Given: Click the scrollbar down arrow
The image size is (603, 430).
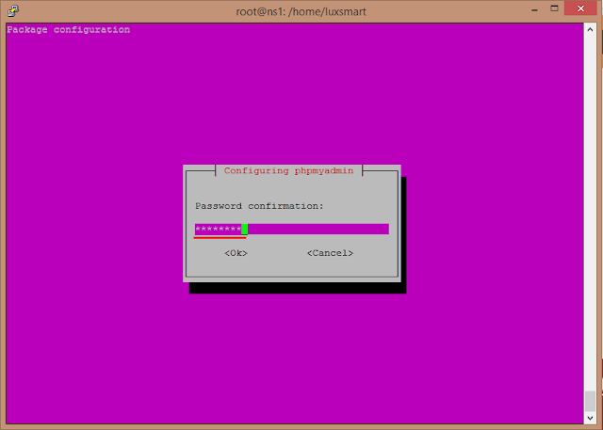Looking at the screenshot, I should pos(590,418).
